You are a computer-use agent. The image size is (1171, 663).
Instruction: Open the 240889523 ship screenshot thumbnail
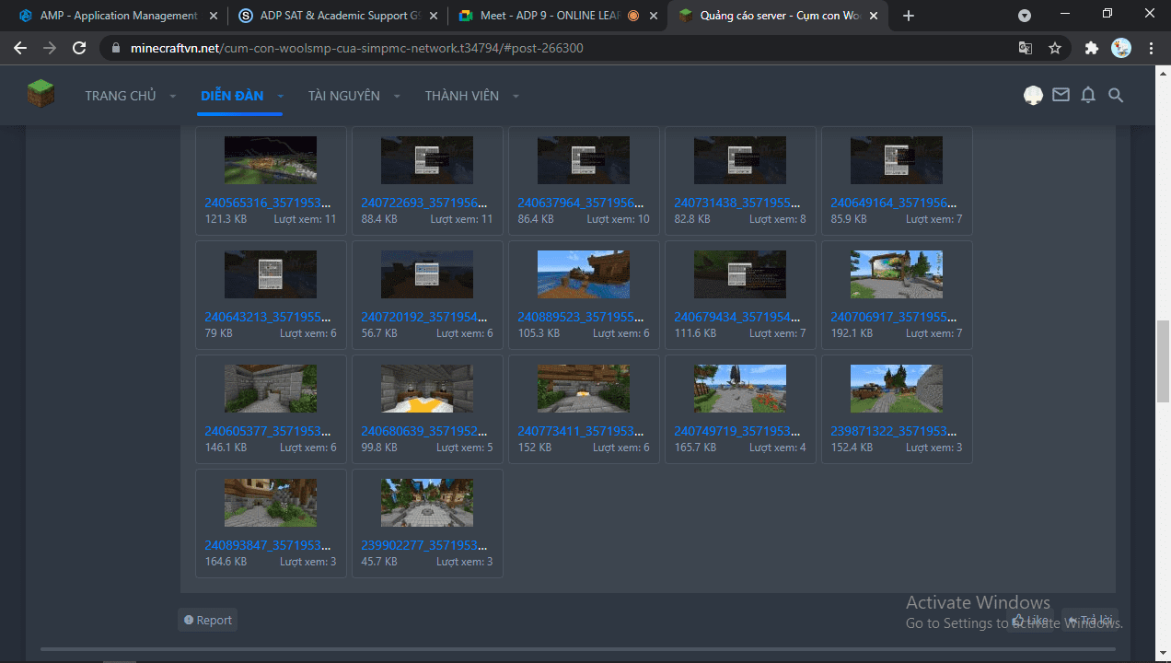pos(584,274)
